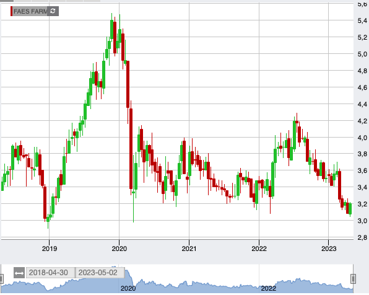
Task: Click the date range arrows icon
Action: click(19, 273)
